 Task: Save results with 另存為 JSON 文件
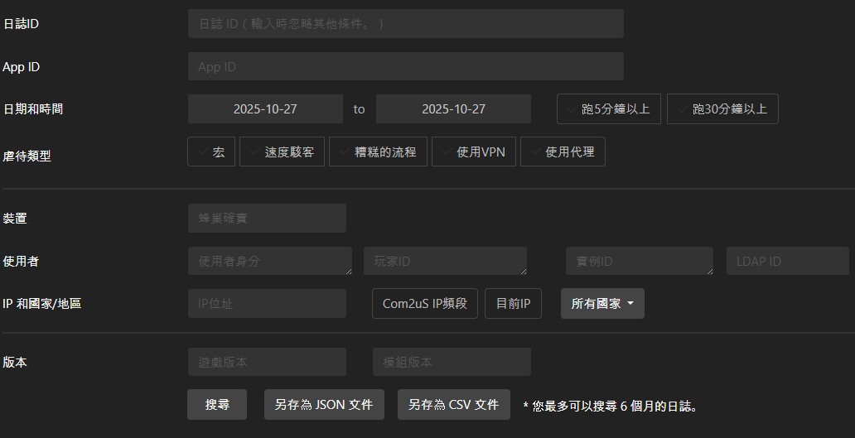click(x=324, y=405)
